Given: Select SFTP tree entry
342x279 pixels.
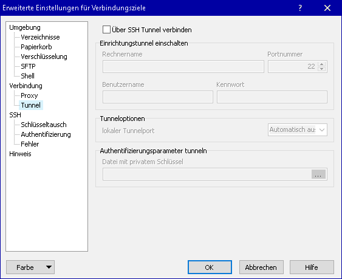Looking at the screenshot, I should point(28,66).
